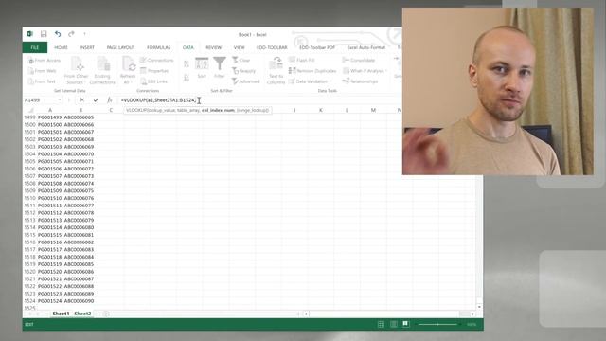Click the Redo arrow icon

(71, 34)
